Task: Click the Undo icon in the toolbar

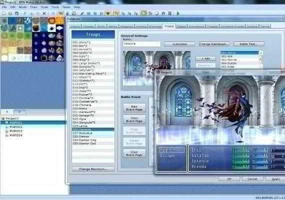Action: pyautogui.click(x=52, y=13)
